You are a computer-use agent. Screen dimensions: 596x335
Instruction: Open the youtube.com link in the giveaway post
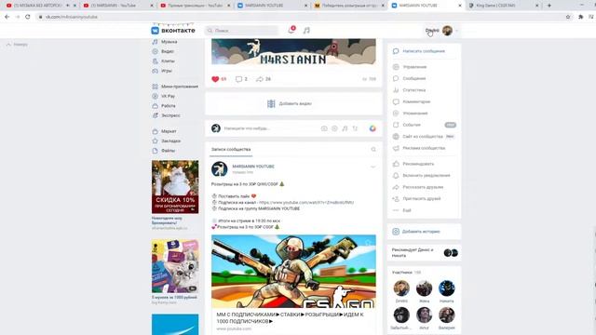point(306,203)
